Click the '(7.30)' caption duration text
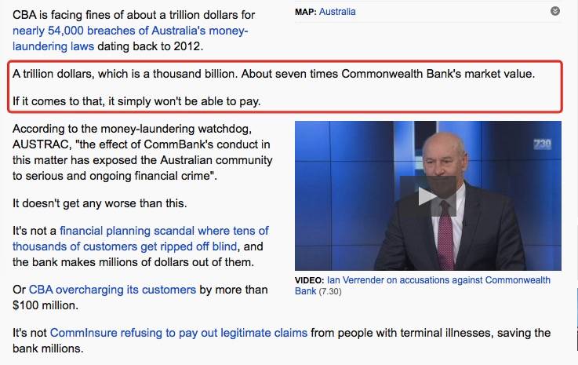Viewport: 578px width, 365px height. pos(330,291)
